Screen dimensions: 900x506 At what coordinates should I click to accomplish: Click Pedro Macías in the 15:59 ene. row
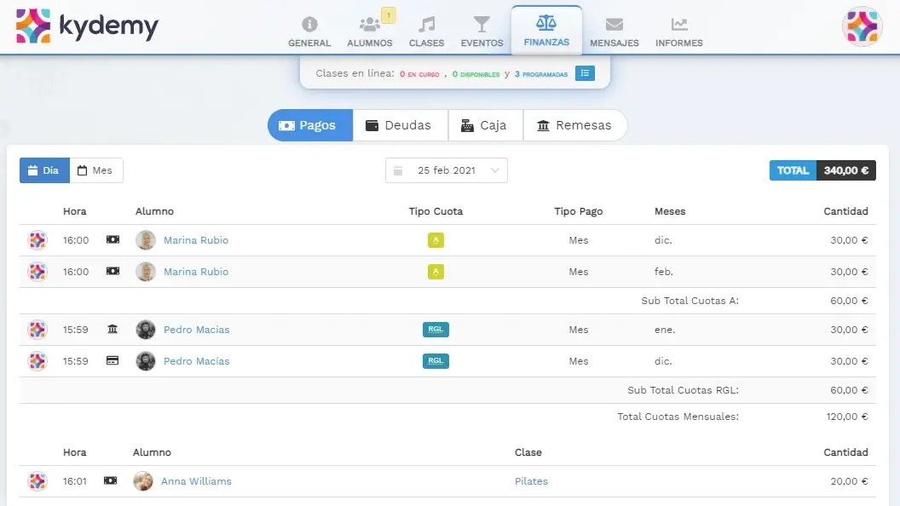196,330
